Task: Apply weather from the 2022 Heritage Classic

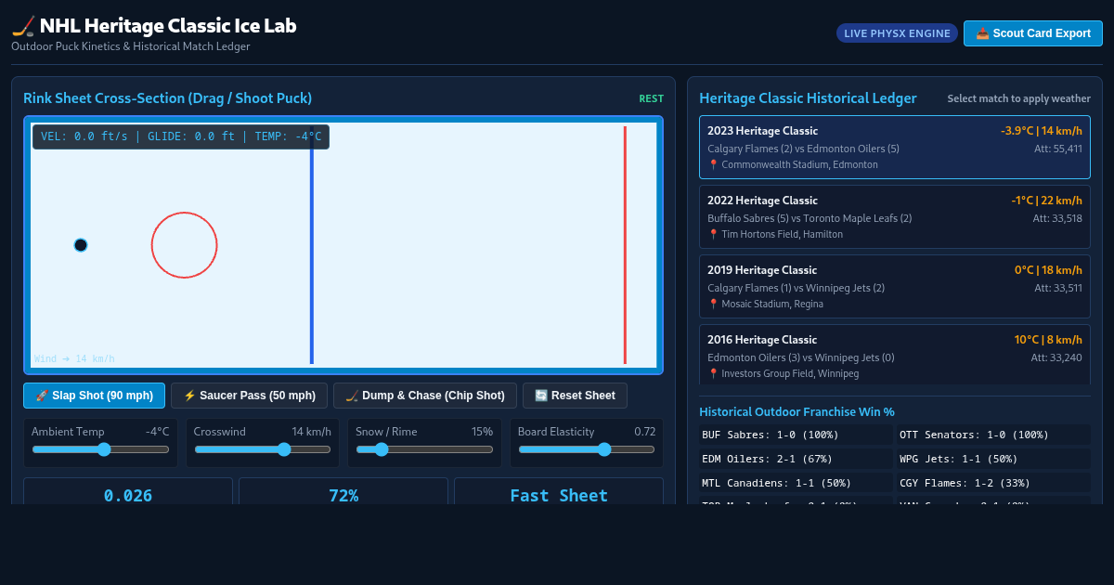Action: [x=895, y=216]
